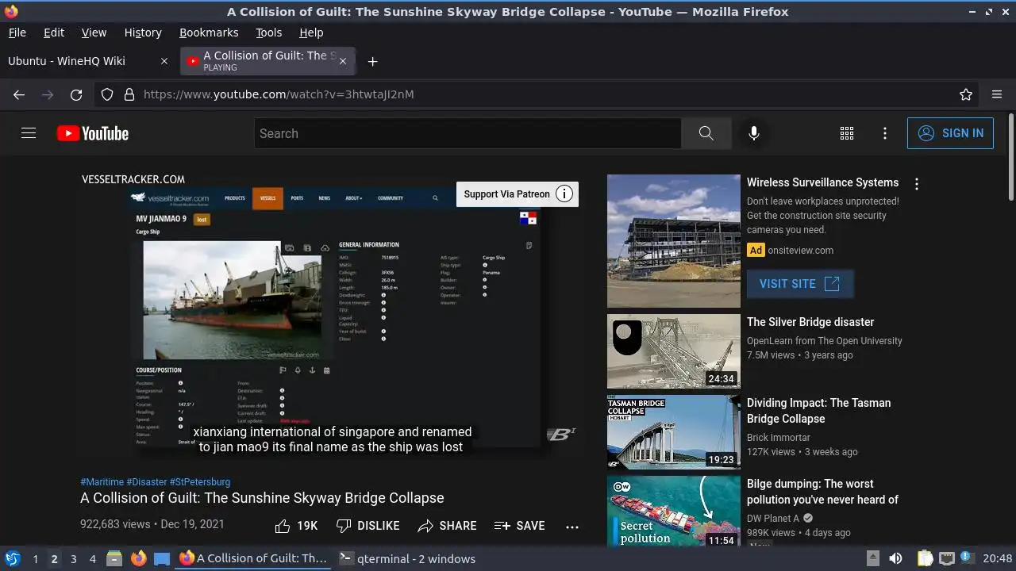
Task: Switch to virtual desktop 3
Action: [73, 558]
